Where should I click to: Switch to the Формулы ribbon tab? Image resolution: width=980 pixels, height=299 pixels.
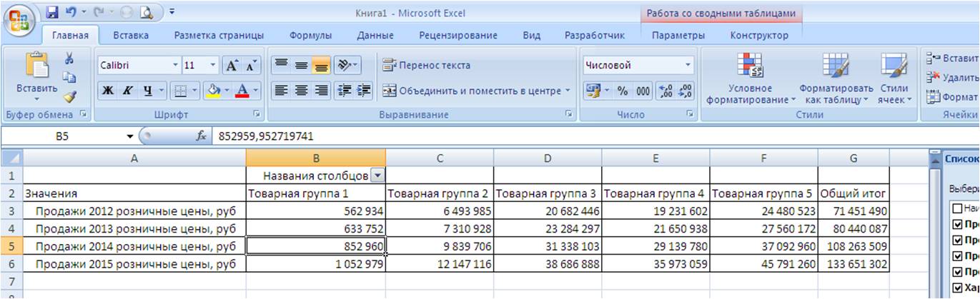click(x=310, y=35)
